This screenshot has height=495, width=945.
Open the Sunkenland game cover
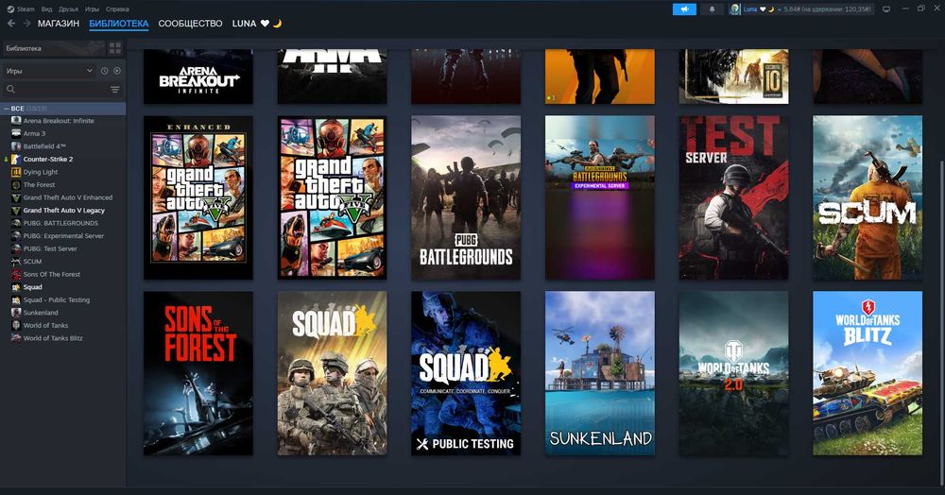[x=600, y=373]
